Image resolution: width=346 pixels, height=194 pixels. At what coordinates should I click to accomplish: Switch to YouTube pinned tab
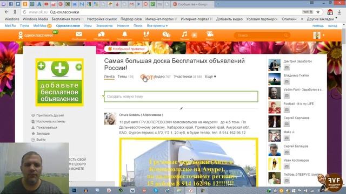(x=46, y=4)
